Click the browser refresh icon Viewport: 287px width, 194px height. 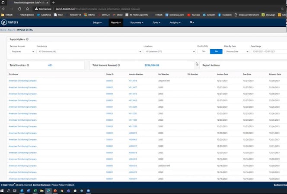click(x=19, y=9)
